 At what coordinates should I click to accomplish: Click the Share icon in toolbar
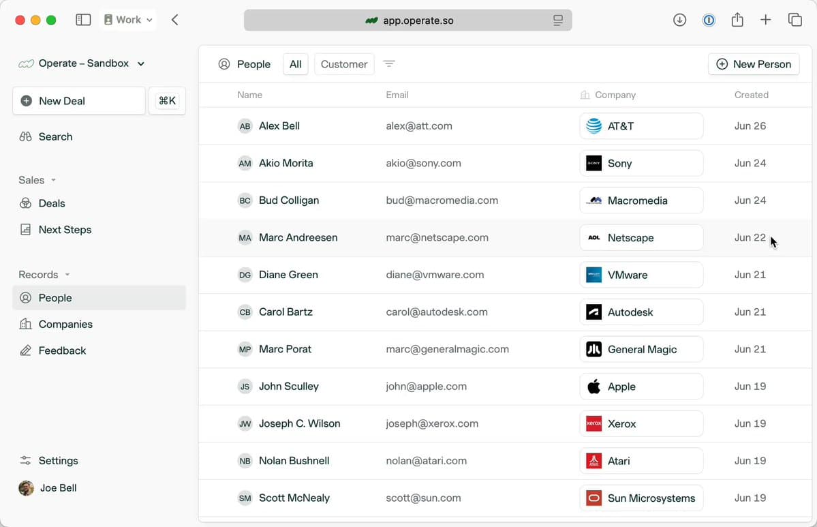(x=737, y=20)
